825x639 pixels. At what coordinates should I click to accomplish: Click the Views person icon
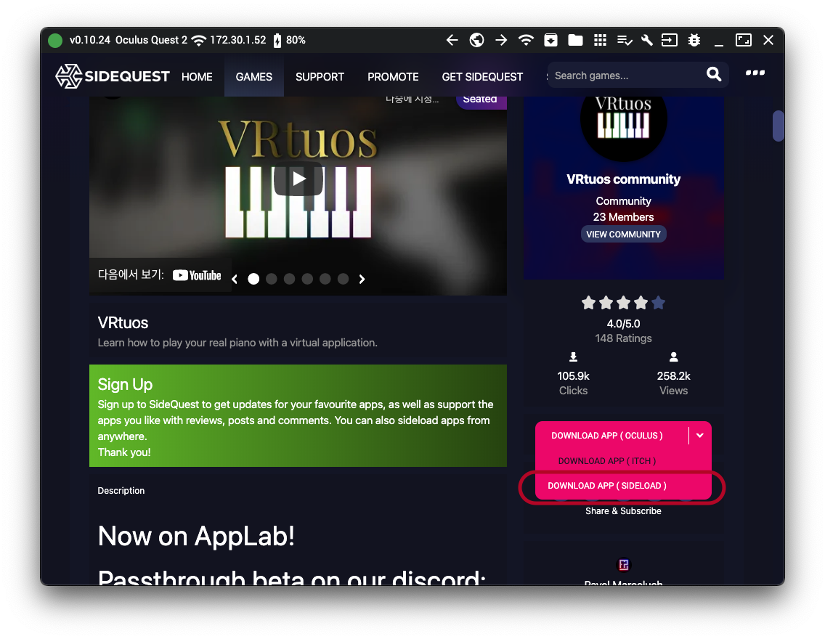tap(673, 358)
